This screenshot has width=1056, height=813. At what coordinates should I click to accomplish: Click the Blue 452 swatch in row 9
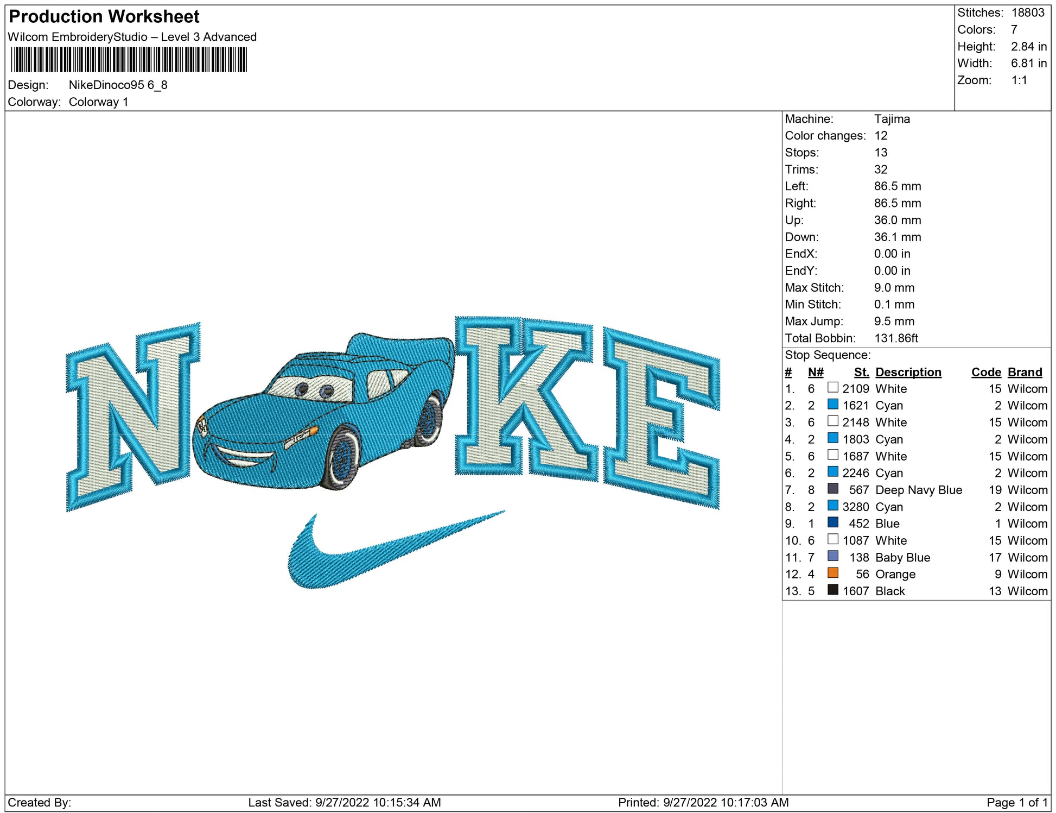tap(832, 522)
